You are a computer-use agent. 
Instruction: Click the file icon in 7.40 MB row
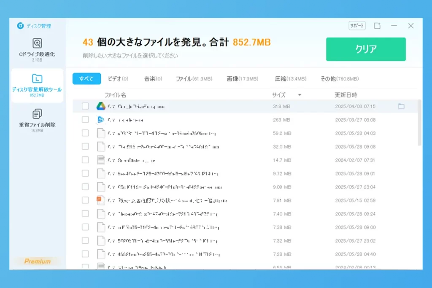[x=101, y=214]
